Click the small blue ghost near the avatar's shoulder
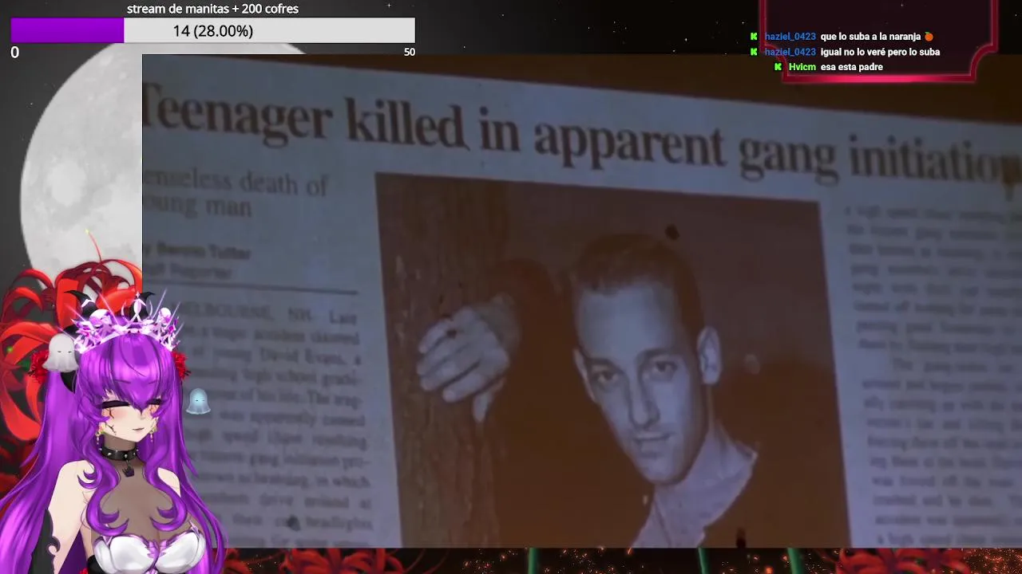Screen dimensions: 1022x574 198,401
